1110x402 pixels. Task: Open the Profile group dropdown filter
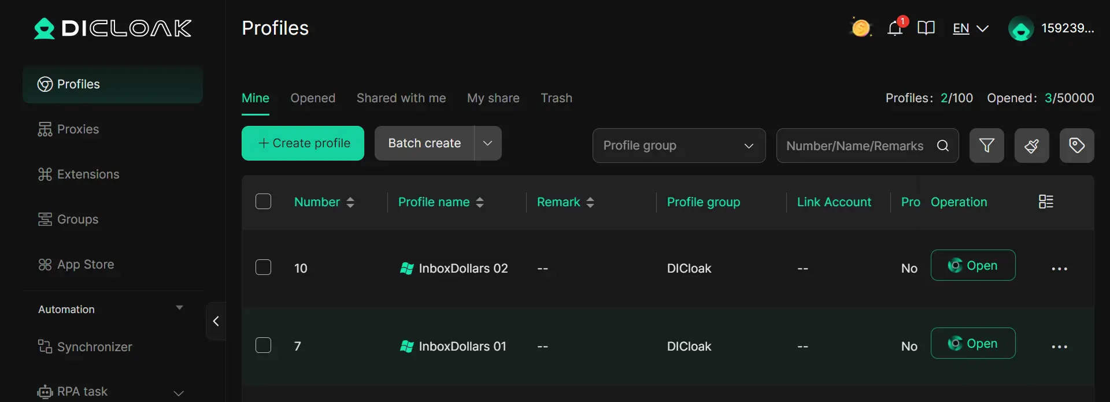pos(679,146)
